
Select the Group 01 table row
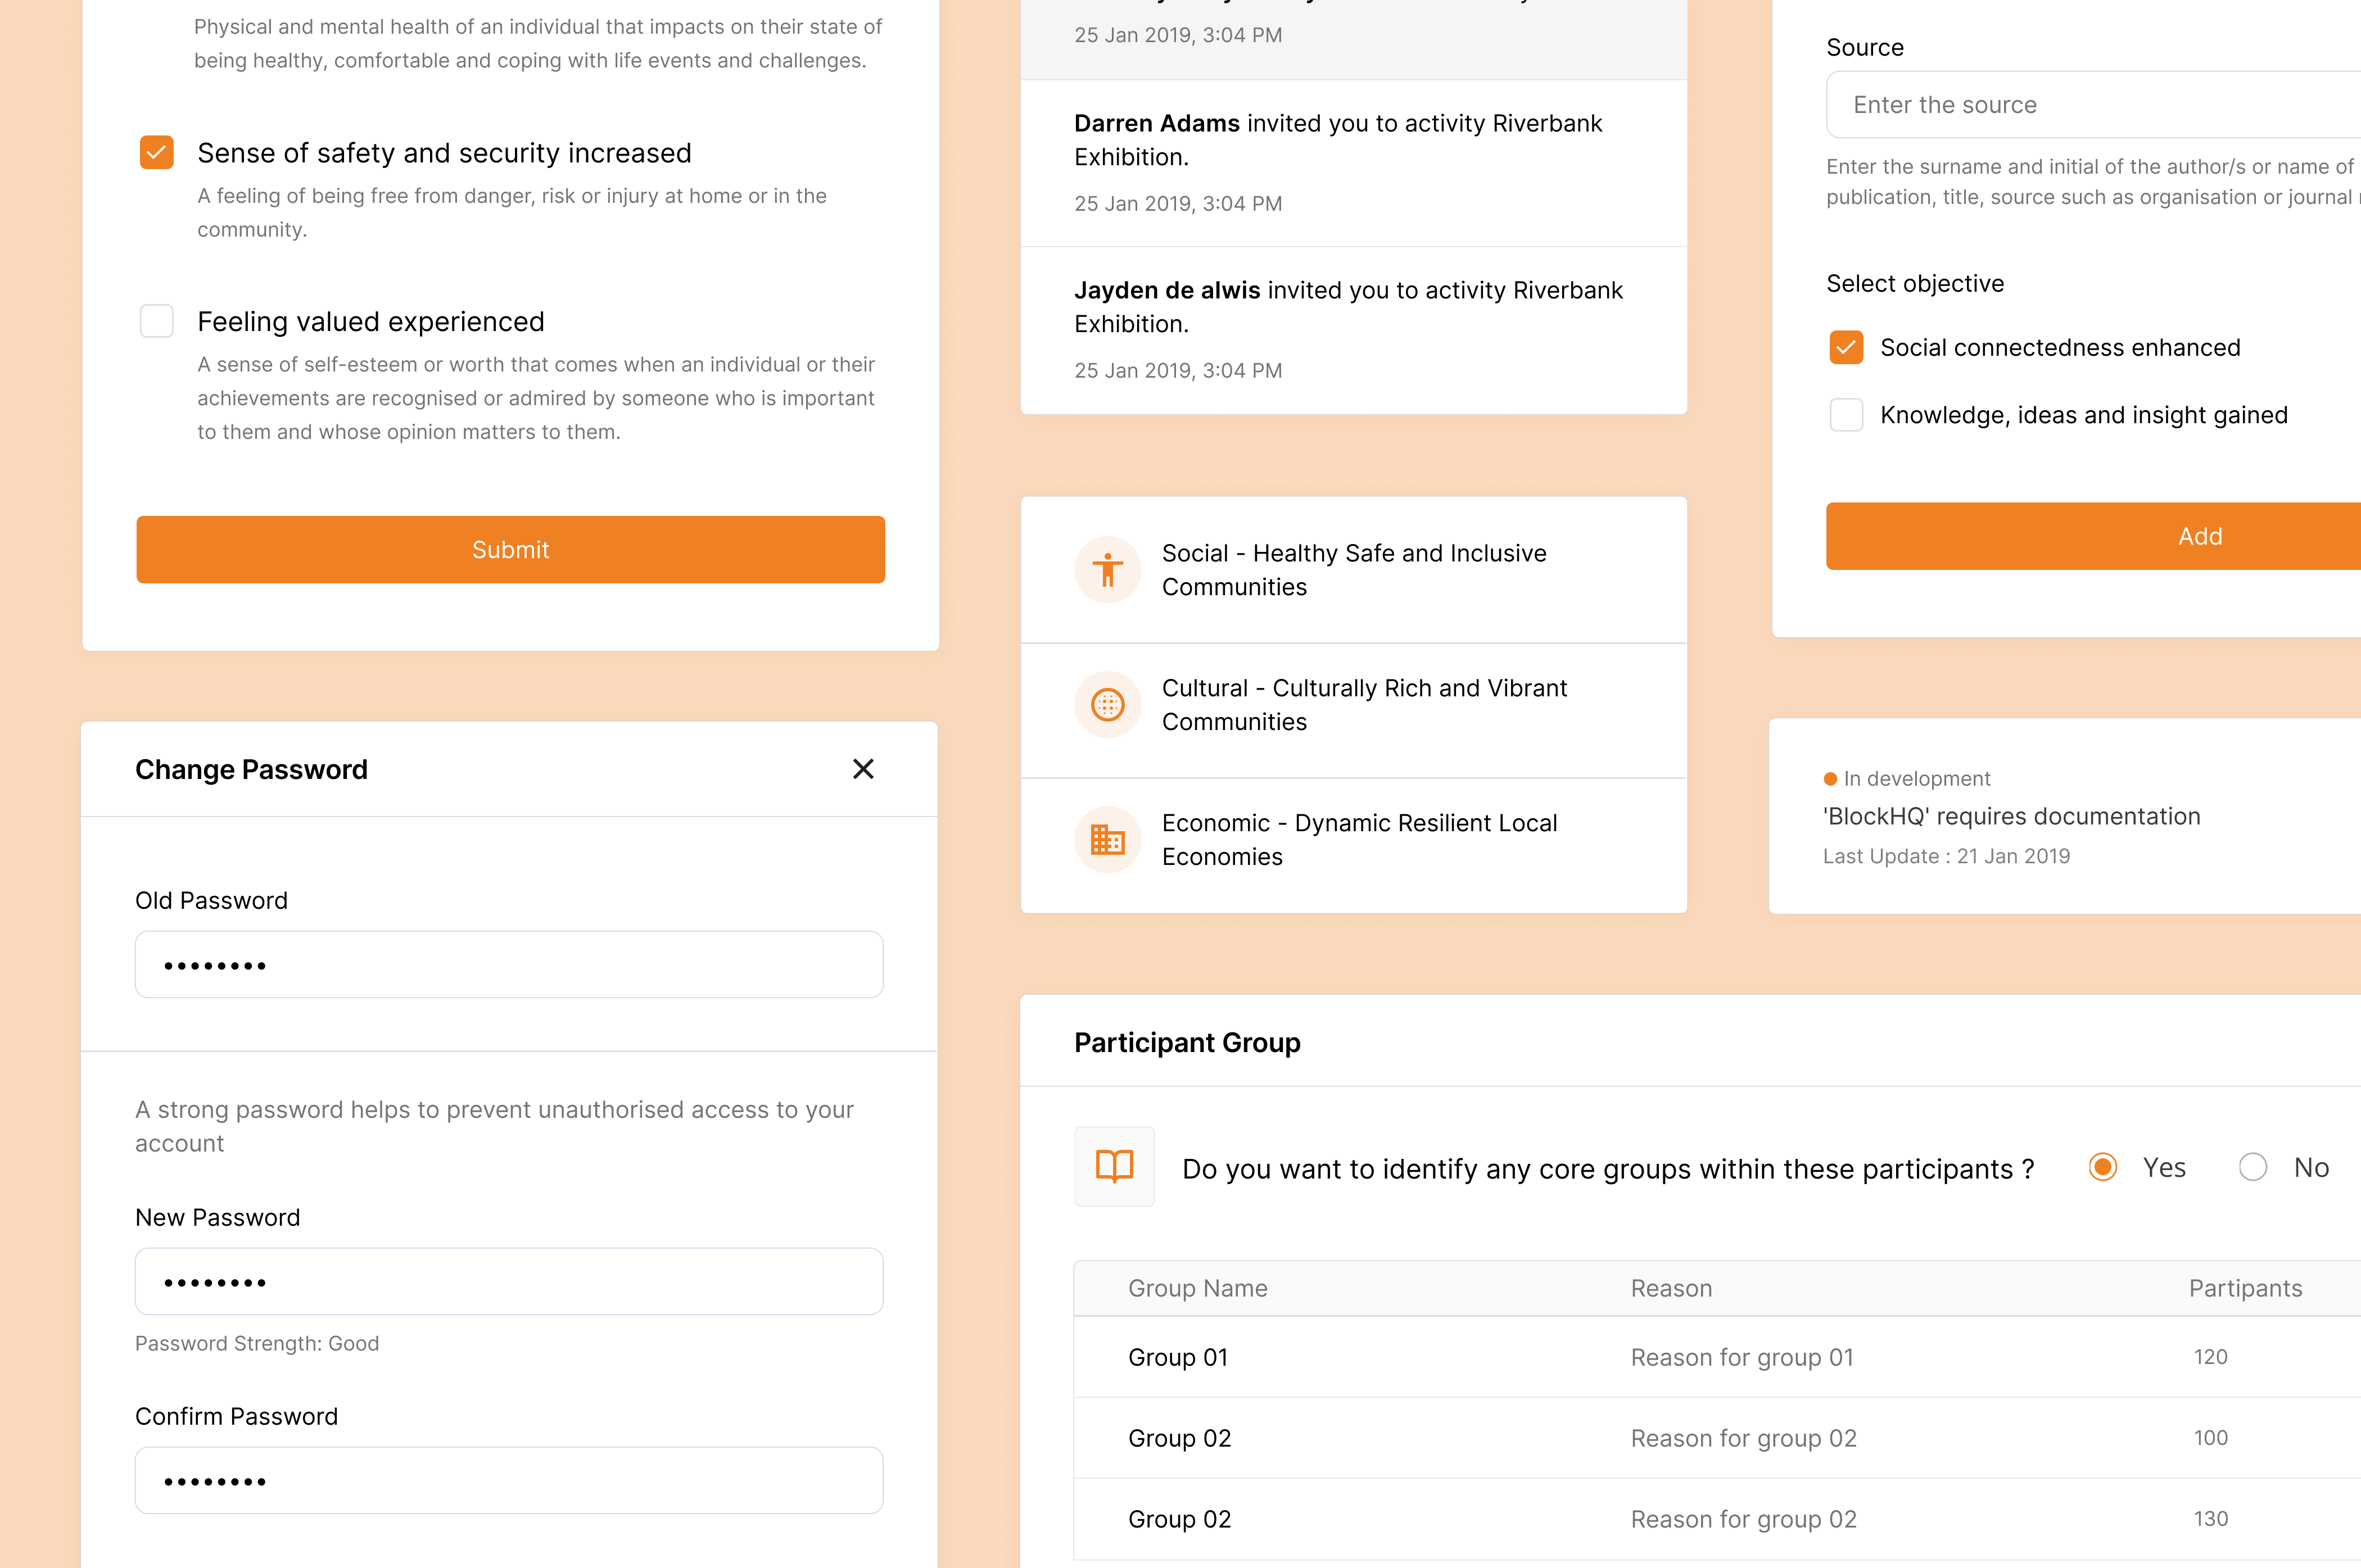pos(1700,1357)
